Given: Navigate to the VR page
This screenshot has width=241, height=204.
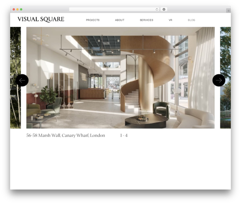Looking at the screenshot, I should [171, 20].
